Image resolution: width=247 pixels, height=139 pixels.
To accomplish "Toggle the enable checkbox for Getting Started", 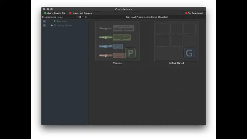I will [44, 25].
